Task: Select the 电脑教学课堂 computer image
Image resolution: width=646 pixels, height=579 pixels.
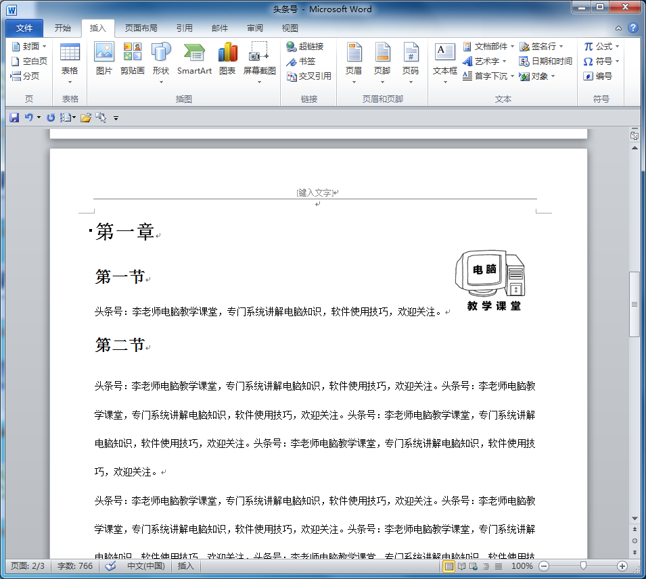Action: pos(492,280)
